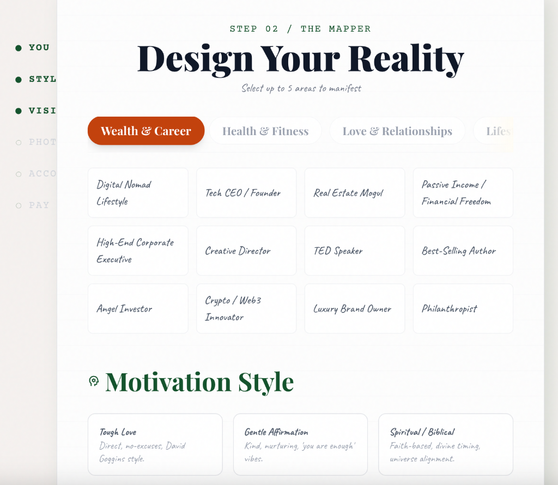The width and height of the screenshot is (558, 485).
Task: Pick Passive Income / Financial Freedom
Action: [x=463, y=193]
